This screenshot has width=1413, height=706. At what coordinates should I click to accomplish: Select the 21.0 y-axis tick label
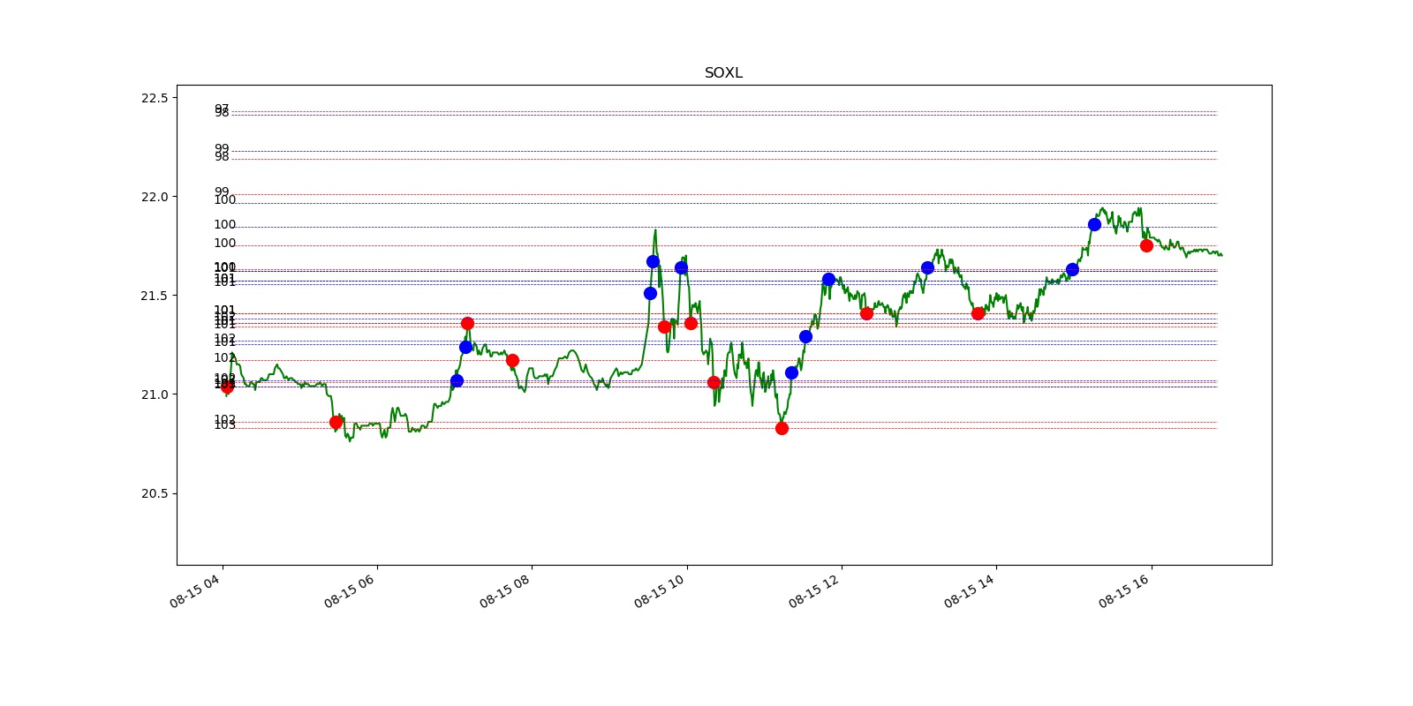pyautogui.click(x=154, y=394)
